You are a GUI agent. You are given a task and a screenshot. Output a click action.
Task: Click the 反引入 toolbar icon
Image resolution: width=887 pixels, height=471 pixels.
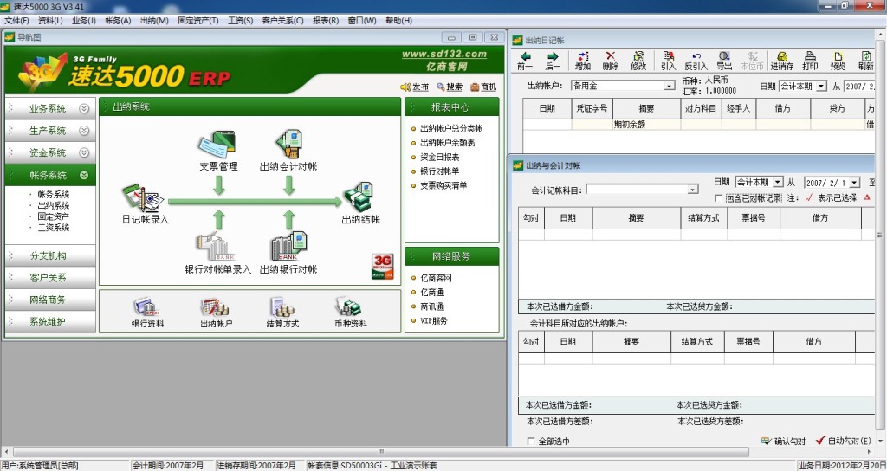click(x=696, y=61)
